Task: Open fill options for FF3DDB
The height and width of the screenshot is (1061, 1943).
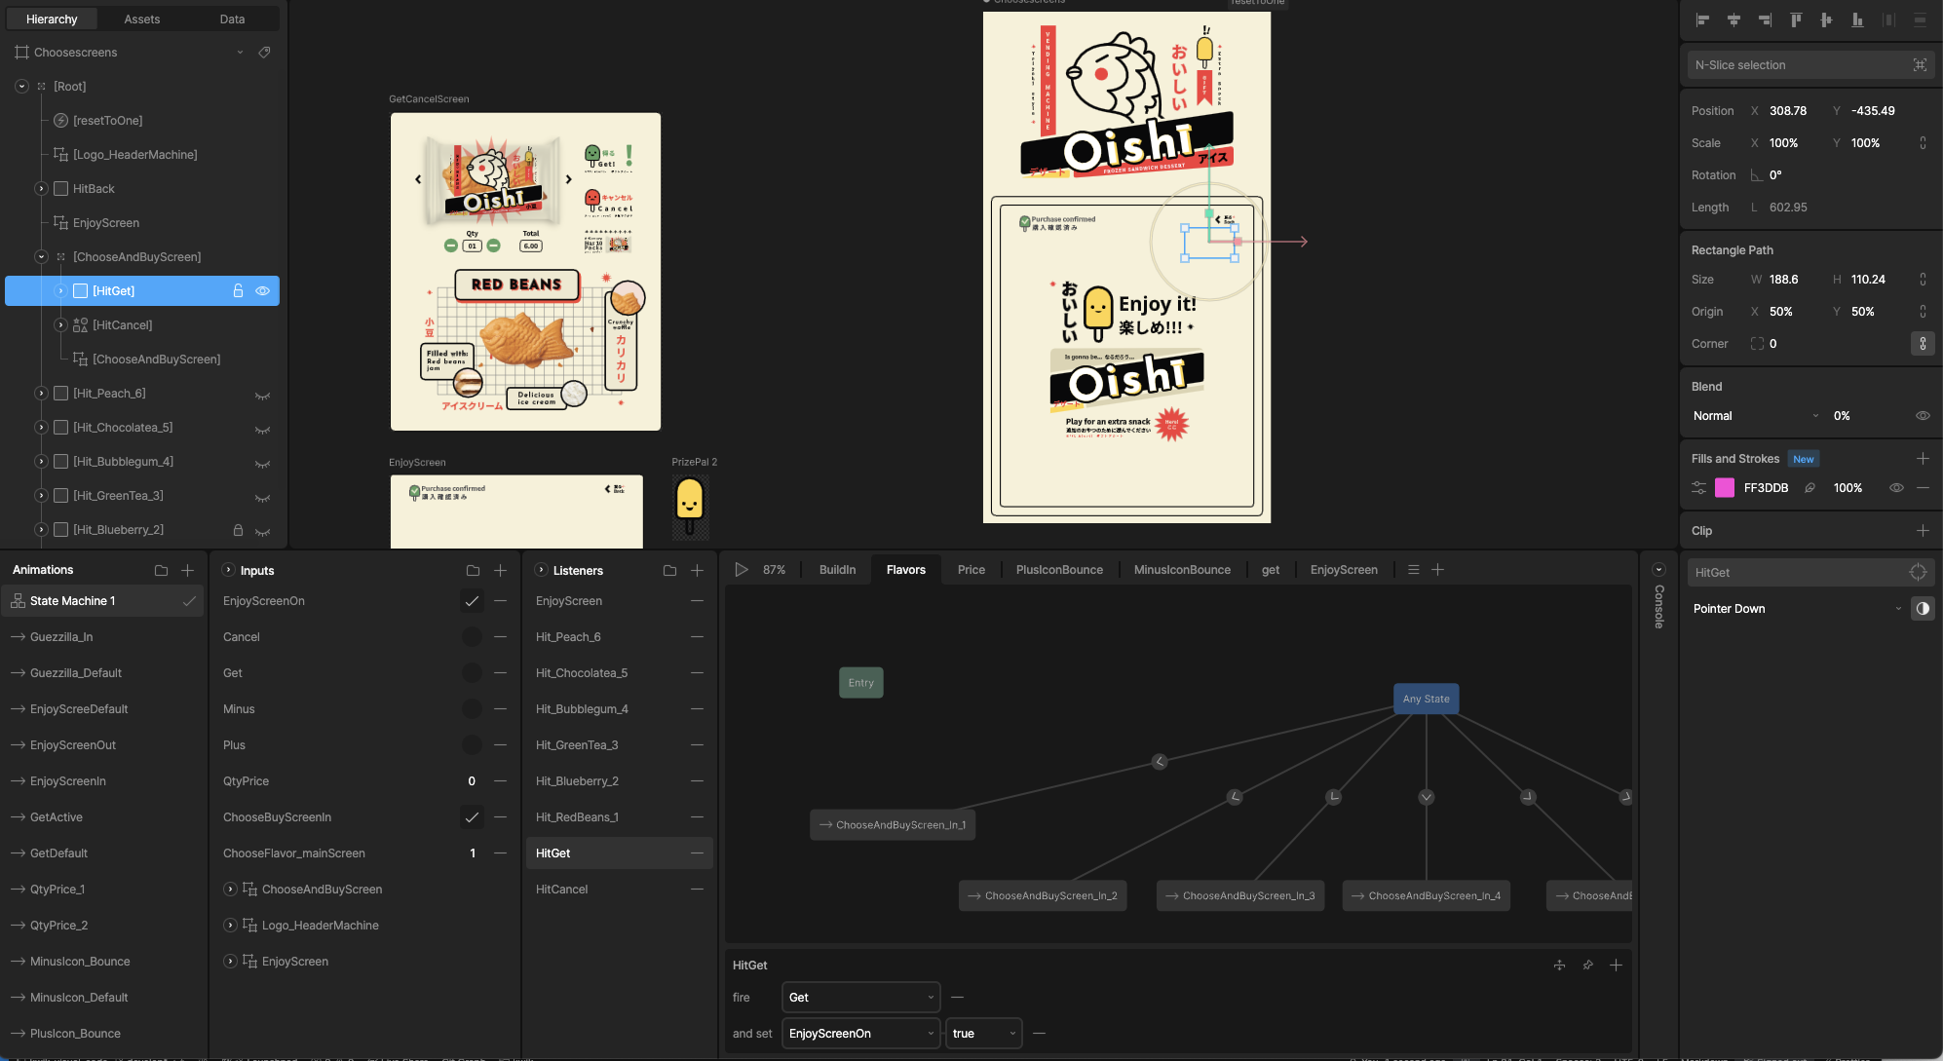Action: pyautogui.click(x=1698, y=488)
